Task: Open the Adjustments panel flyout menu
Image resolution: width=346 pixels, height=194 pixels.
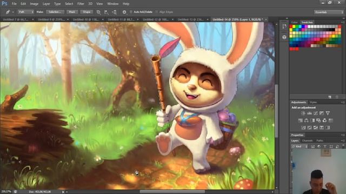Action: (x=343, y=102)
